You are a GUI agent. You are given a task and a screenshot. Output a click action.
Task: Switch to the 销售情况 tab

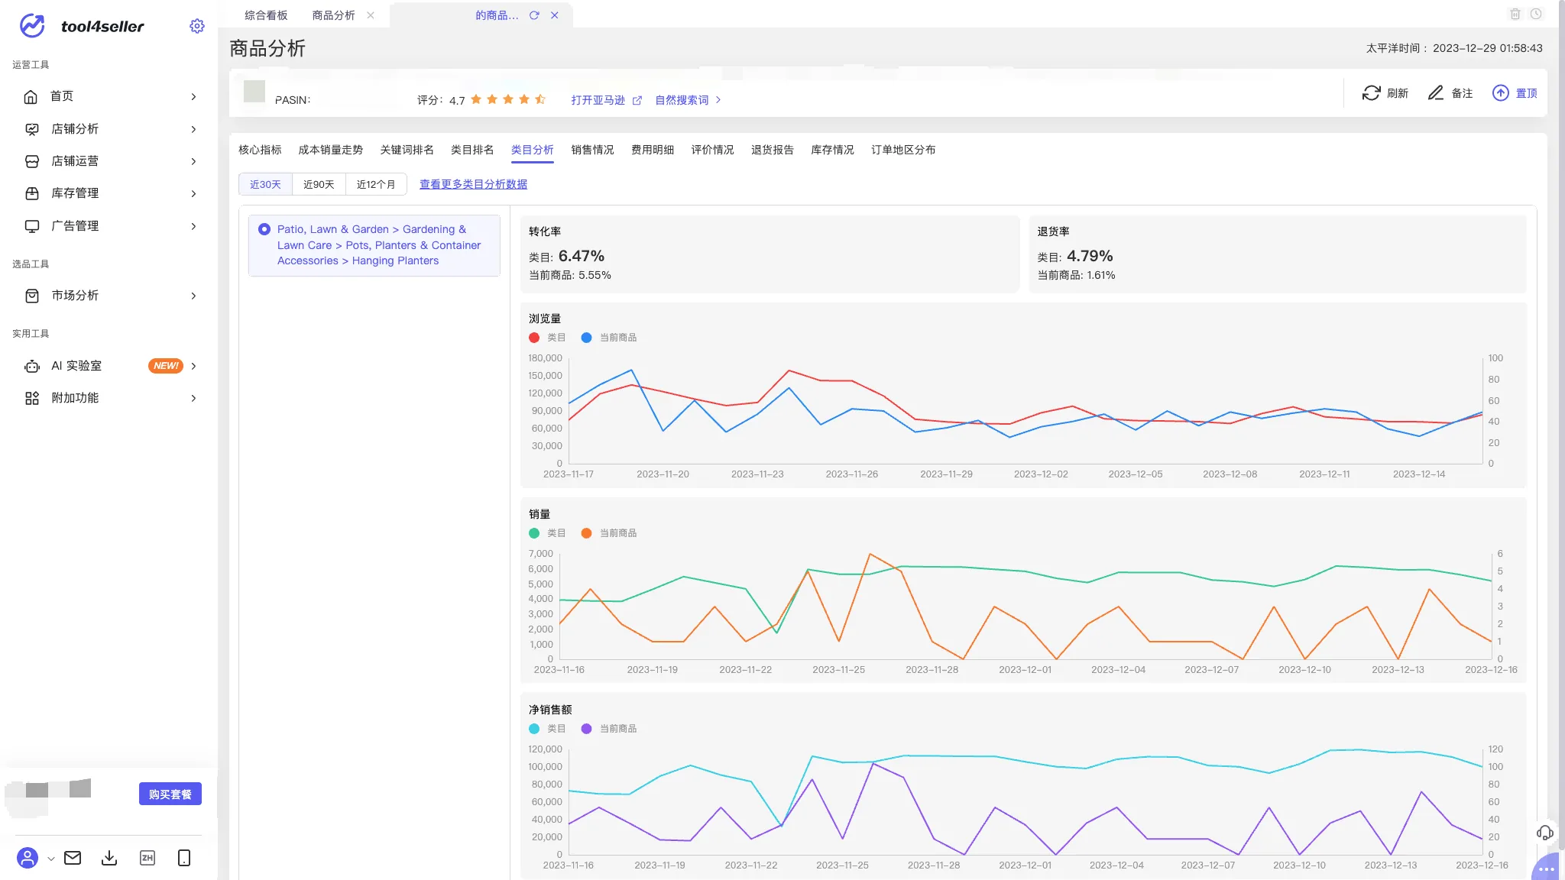(x=592, y=150)
